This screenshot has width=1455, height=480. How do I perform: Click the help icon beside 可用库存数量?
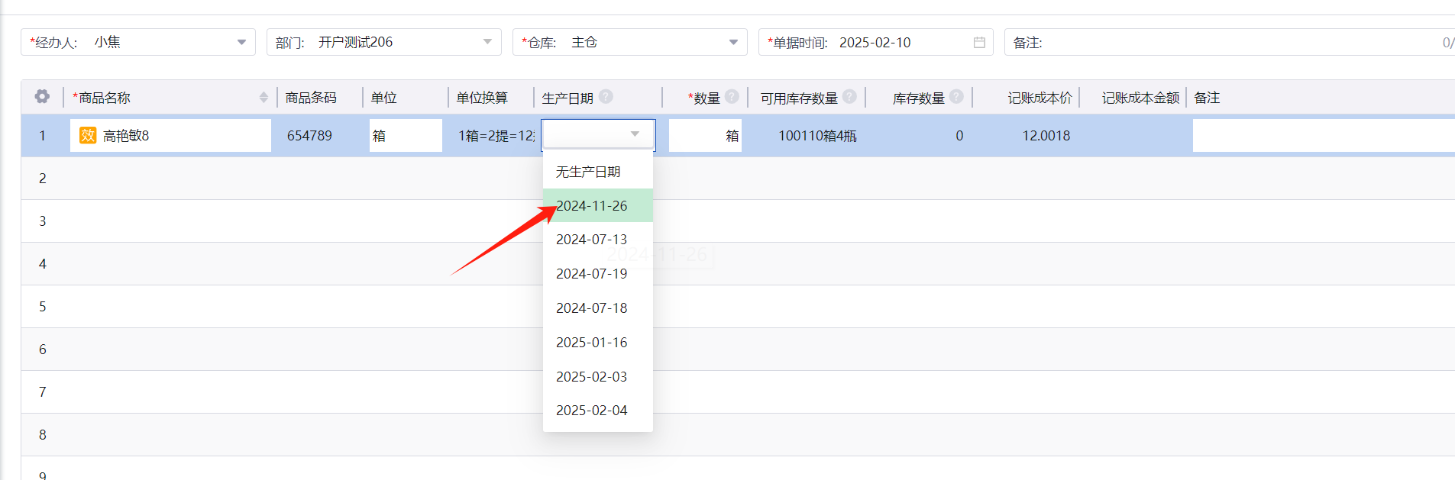click(x=849, y=97)
